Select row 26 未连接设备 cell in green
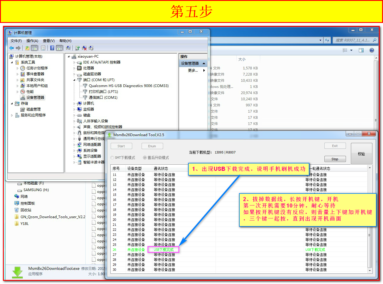 136,250
